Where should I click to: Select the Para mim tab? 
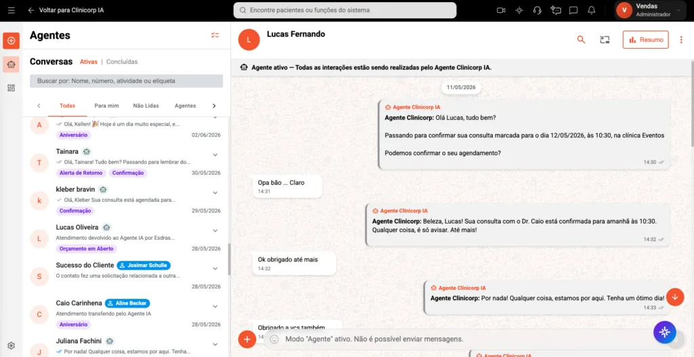coord(106,106)
